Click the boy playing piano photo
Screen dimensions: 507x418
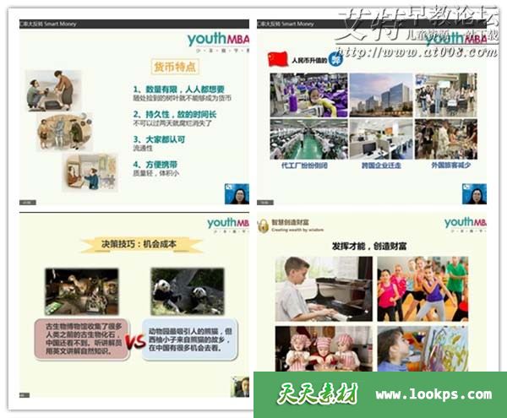323,289
